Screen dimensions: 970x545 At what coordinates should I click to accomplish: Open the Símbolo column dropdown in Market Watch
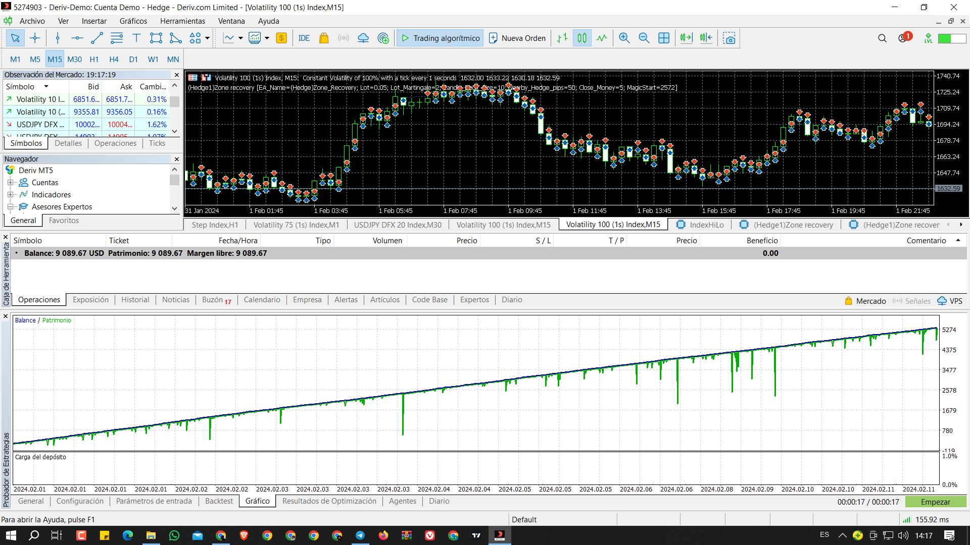click(46, 87)
